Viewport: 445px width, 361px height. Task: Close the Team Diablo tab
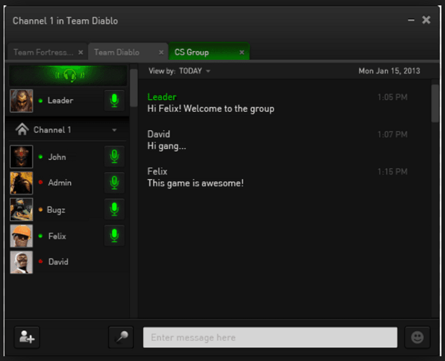(161, 52)
